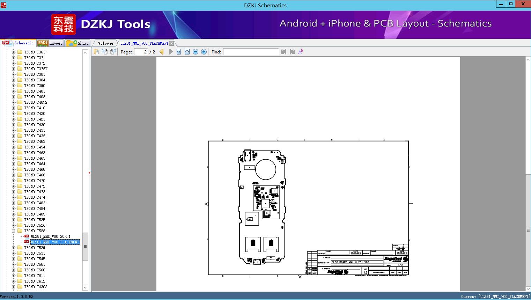Screen dimensions: 531x300
Task: Select the TECNO T453 tree item
Action: [x=35, y=141]
